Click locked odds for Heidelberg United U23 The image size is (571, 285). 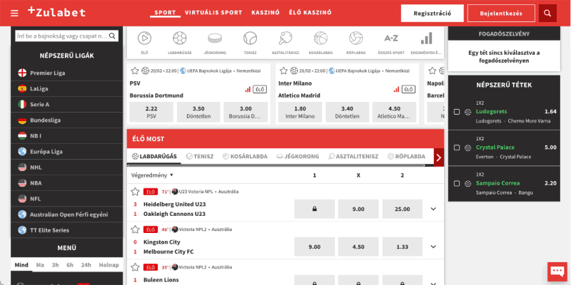tap(314, 209)
